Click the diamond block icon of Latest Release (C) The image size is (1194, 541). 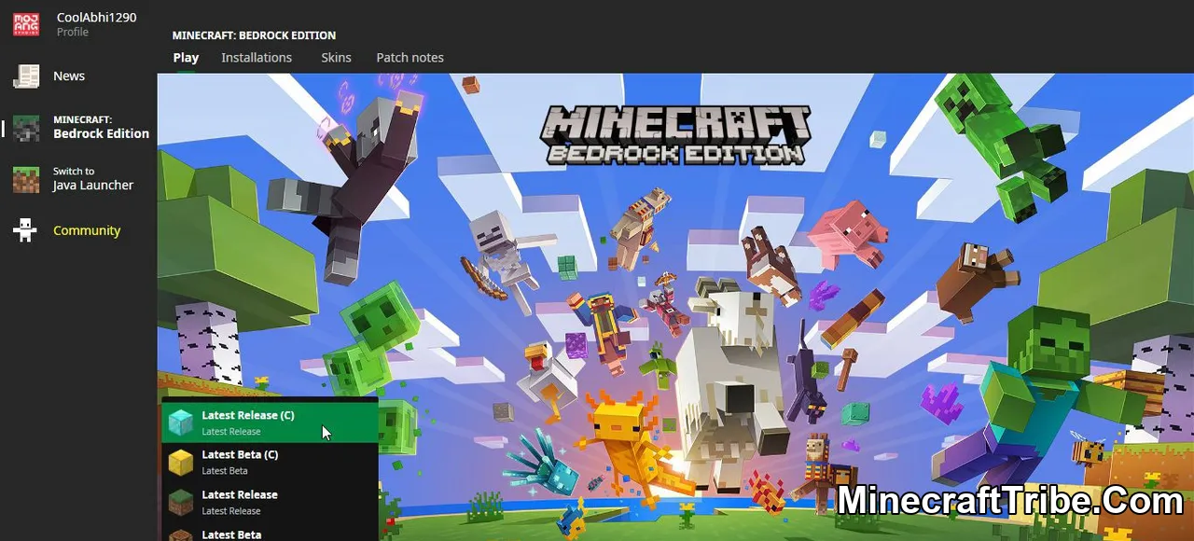tap(180, 423)
